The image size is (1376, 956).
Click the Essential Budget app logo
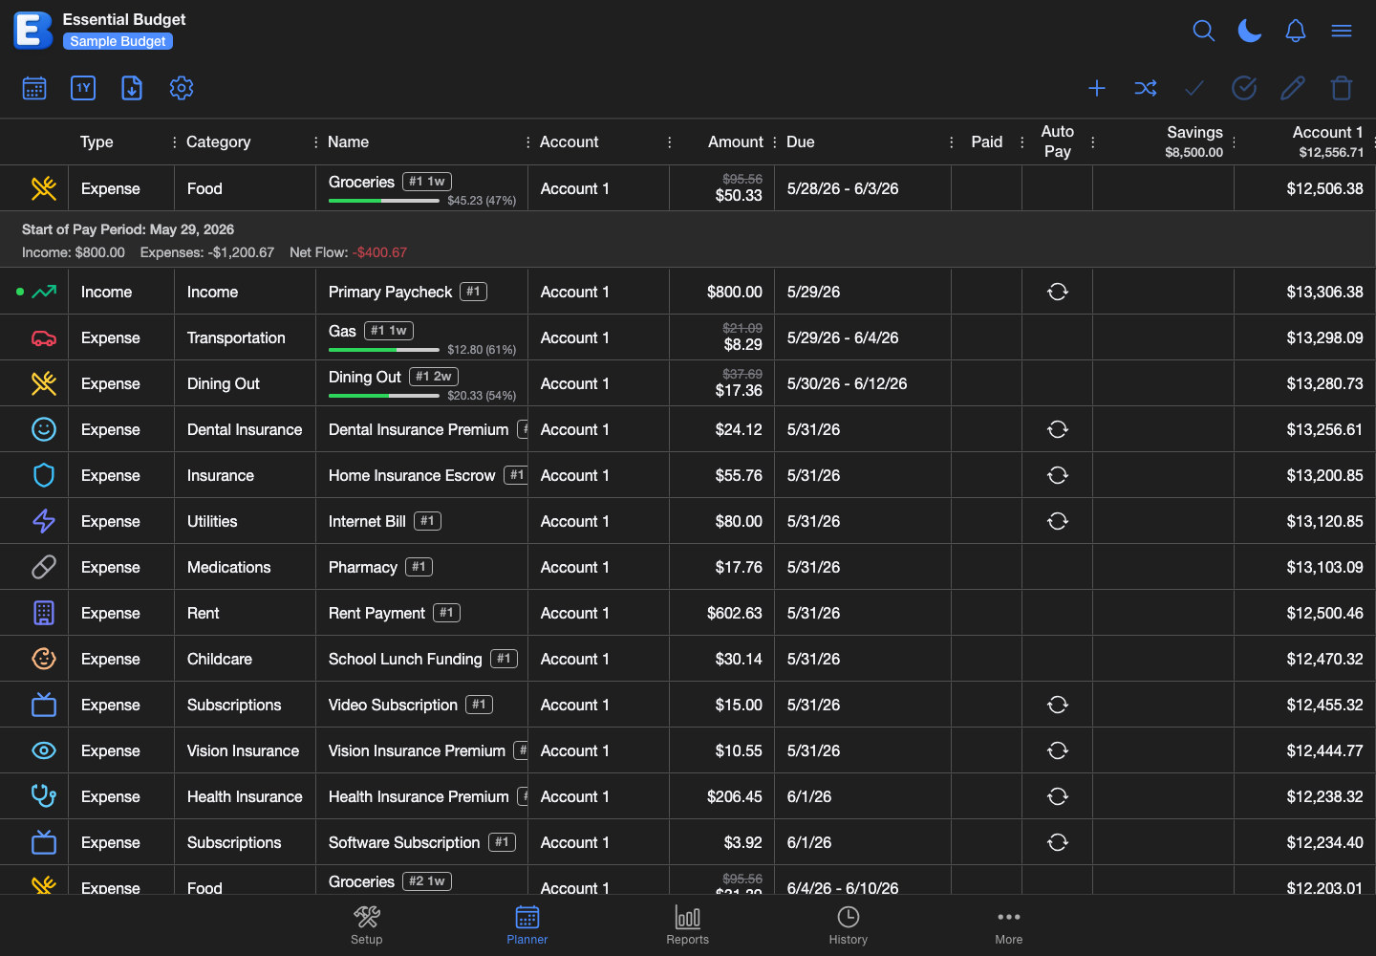click(32, 31)
